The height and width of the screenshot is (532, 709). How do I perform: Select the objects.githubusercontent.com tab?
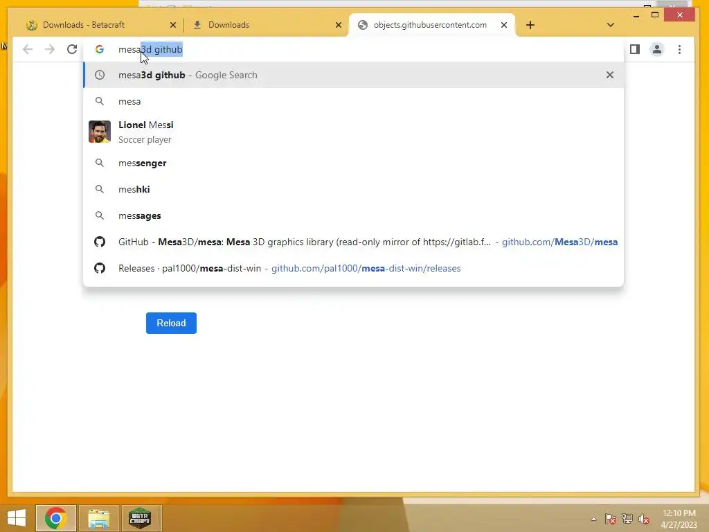click(432, 25)
